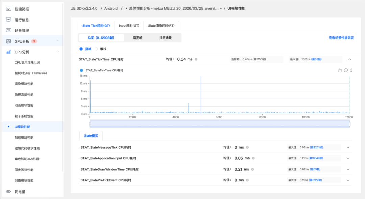Open 帧耗时分析 (Timeline) in sidebar
Image resolution: width=365 pixels, height=199 pixels.
pos(31,73)
